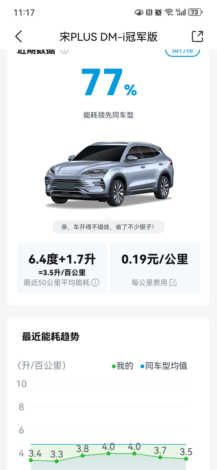Tap edit icon beside 每公里费用
217x470 pixels.
click(x=173, y=282)
